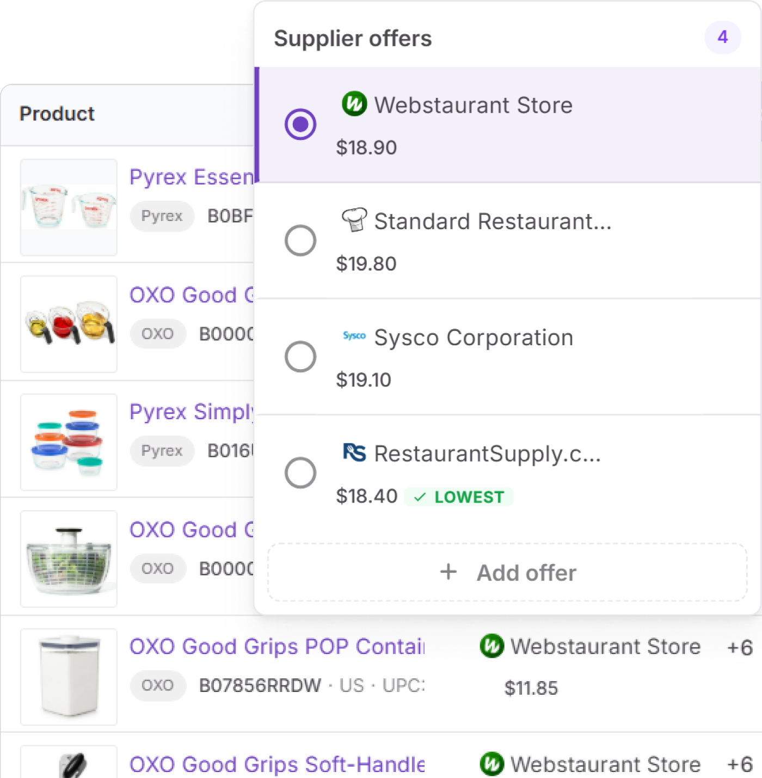The height and width of the screenshot is (778, 762).
Task: Select RestaurantSupply offer radio button
Action: point(300,473)
